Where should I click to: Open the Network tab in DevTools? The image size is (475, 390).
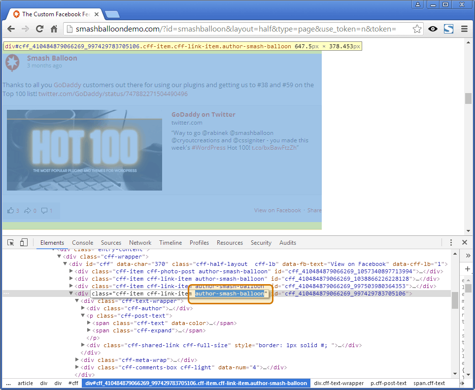click(140, 243)
